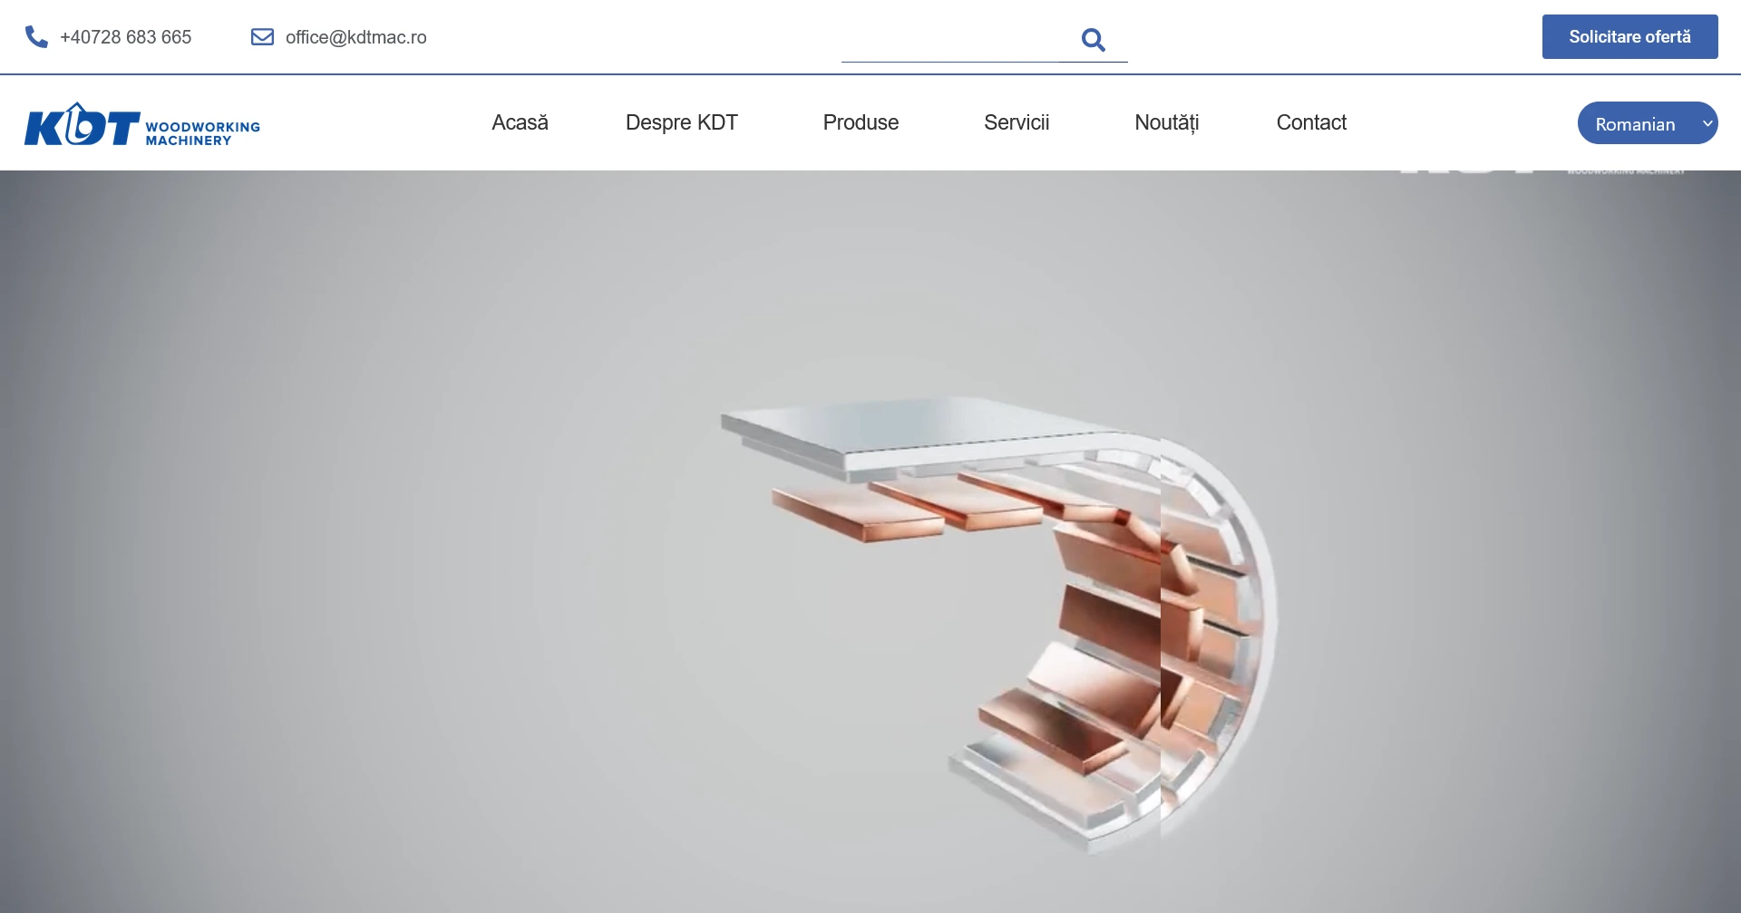Screen dimensions: 1741x913
Task: Click the Woodworking Machinery logo text
Action: point(202,133)
